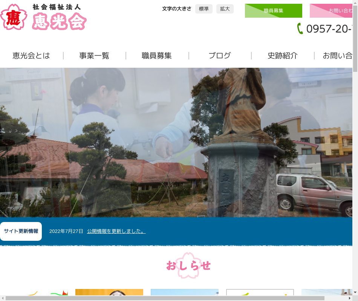358x301 pixels.
Task: Set text size to 拡大
Action: pyautogui.click(x=225, y=9)
